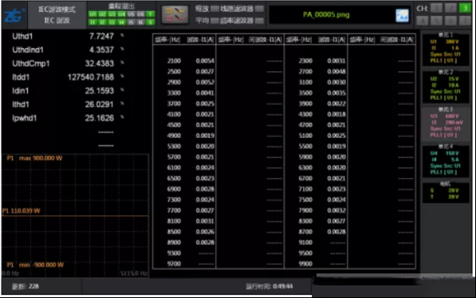Switch to channel 1 button
476x298 pixels.
(x=436, y=8)
